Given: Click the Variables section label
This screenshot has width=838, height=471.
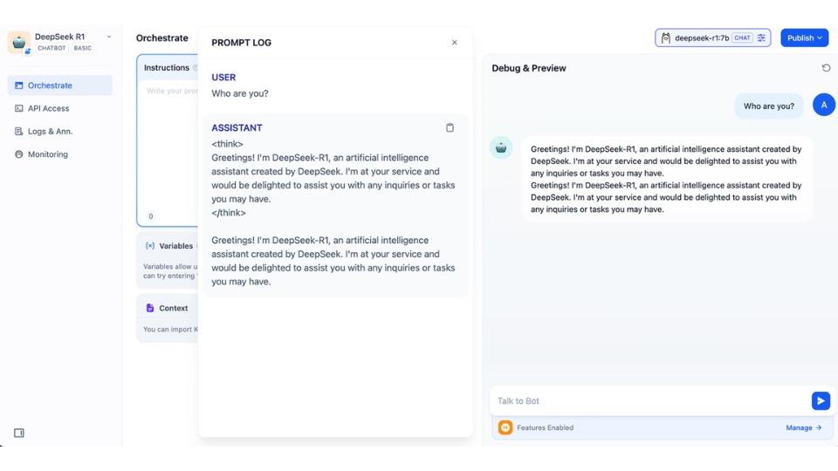Looking at the screenshot, I should pos(175,246).
